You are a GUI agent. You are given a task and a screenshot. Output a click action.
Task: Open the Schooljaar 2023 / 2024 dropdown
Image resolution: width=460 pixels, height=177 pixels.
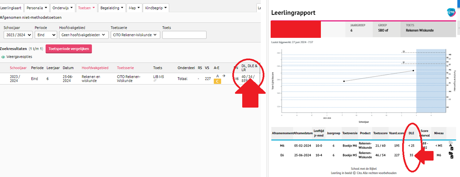tap(18, 35)
